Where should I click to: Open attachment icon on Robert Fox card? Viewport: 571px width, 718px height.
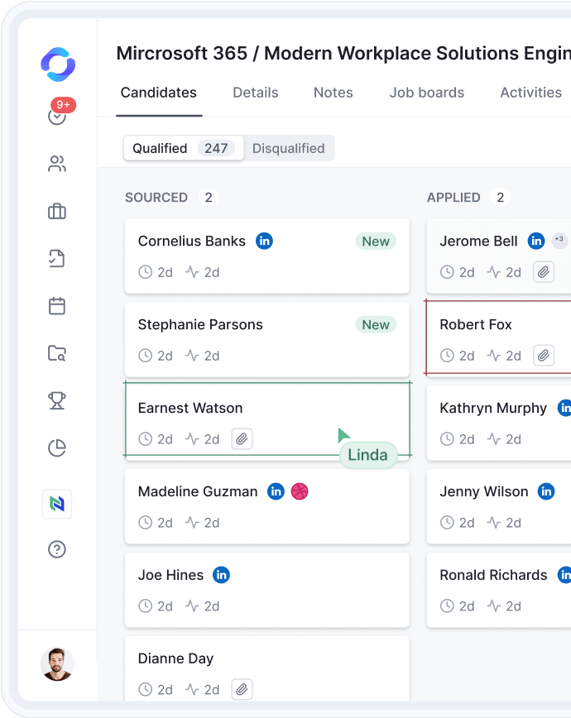click(544, 356)
